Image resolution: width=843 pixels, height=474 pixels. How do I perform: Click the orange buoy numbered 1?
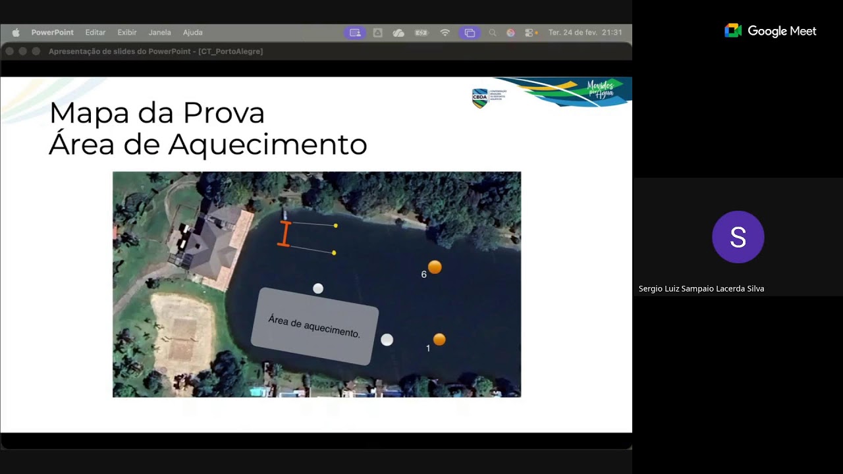(x=439, y=340)
